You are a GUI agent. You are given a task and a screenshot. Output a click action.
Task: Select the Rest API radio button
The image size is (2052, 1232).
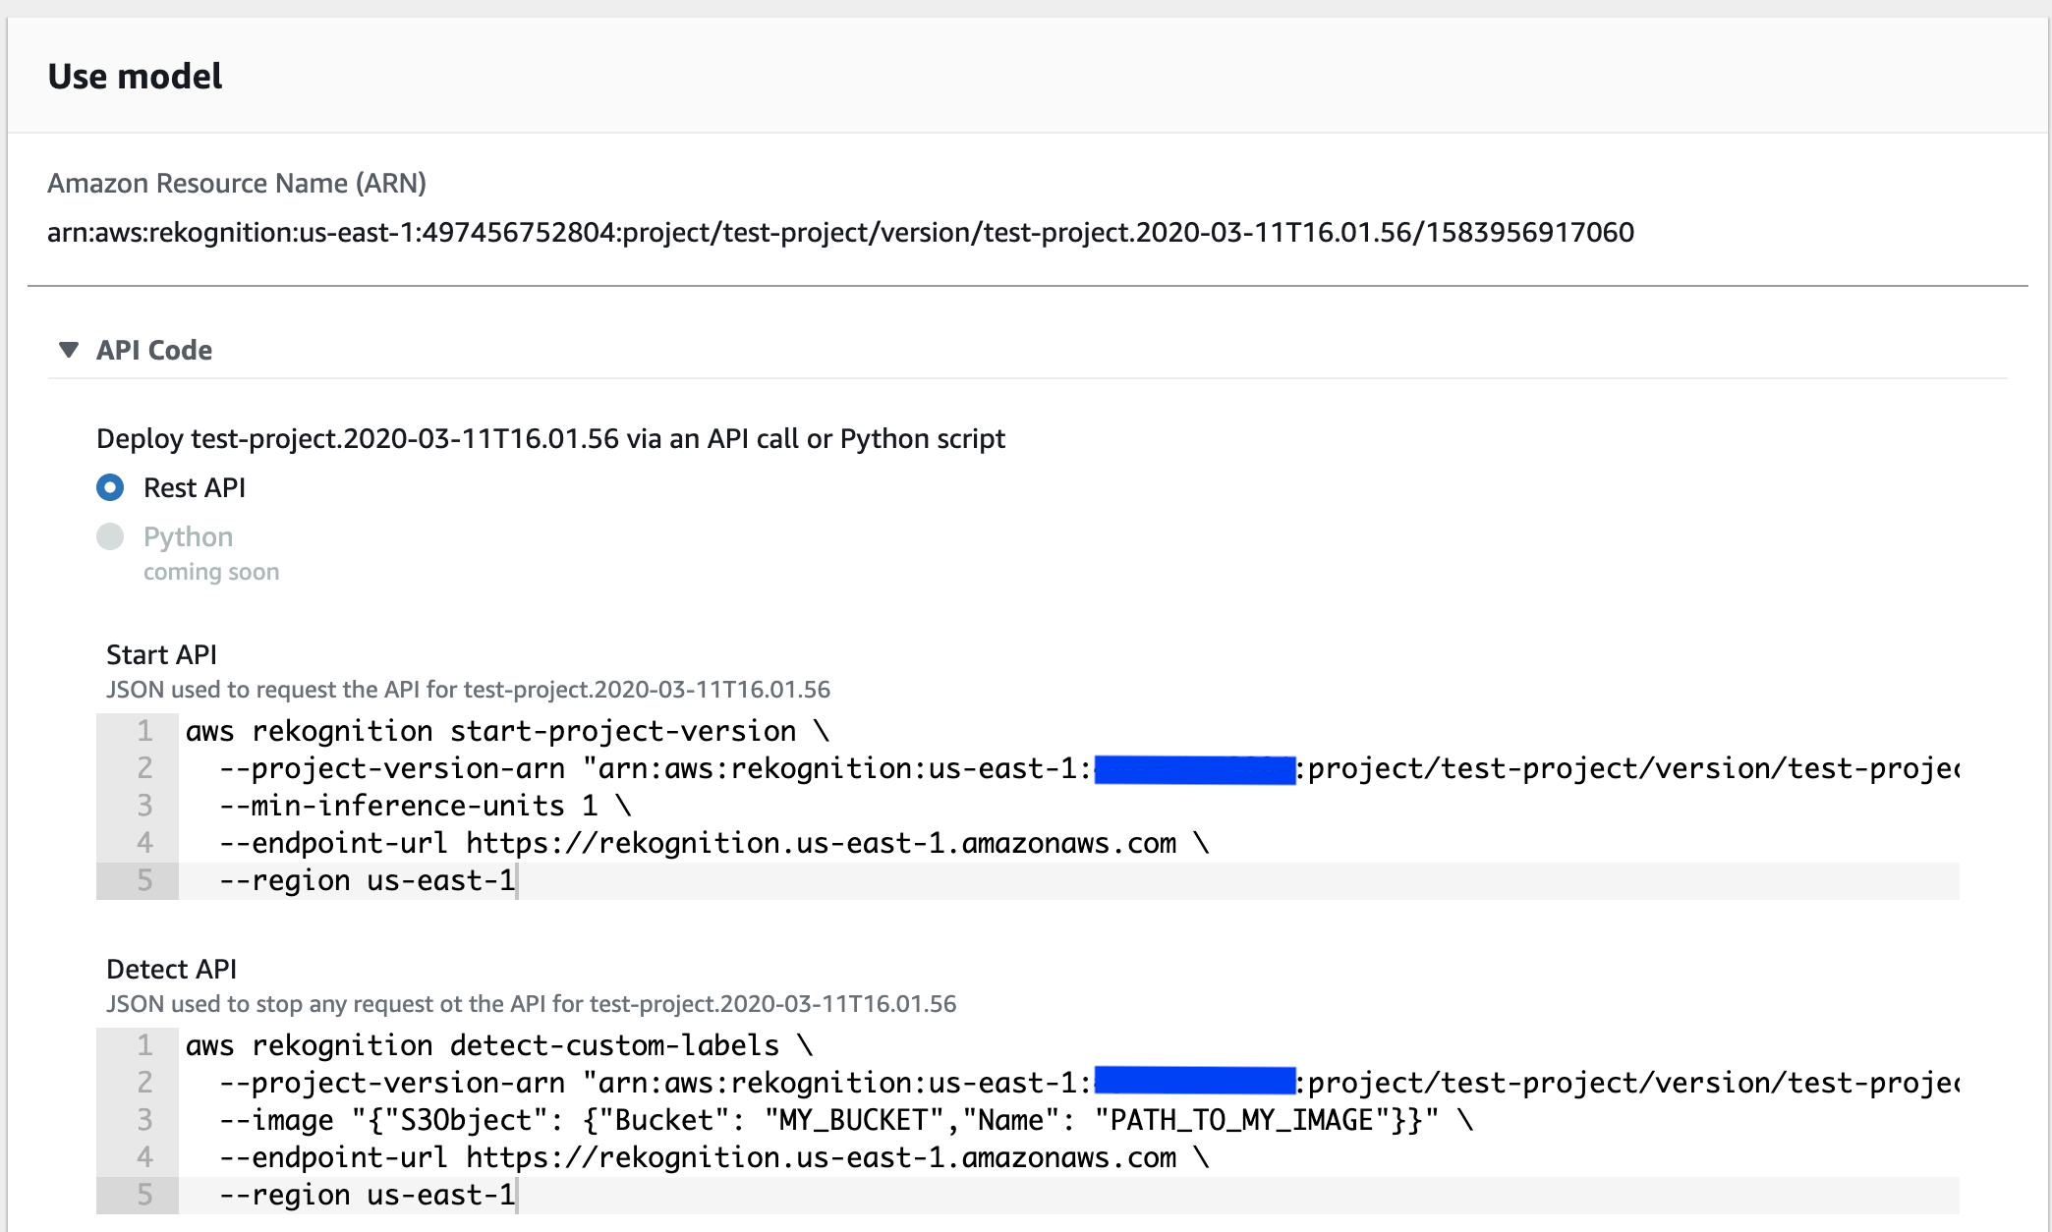[x=110, y=487]
